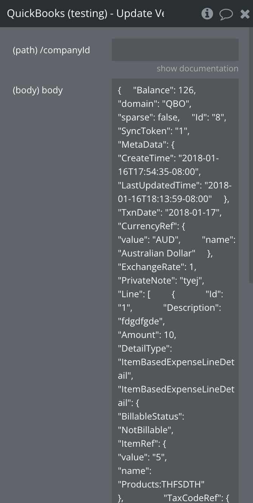The width and height of the screenshot is (253, 503).
Task: Click the "TxnDate": "2018-01-17" line
Action: pos(170,213)
